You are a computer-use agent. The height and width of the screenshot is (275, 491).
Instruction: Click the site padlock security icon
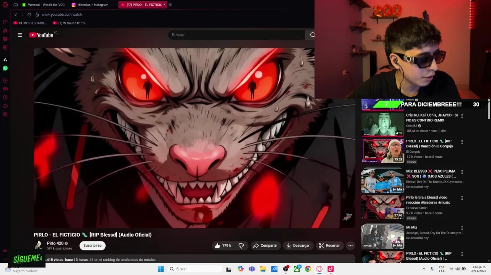coord(37,15)
